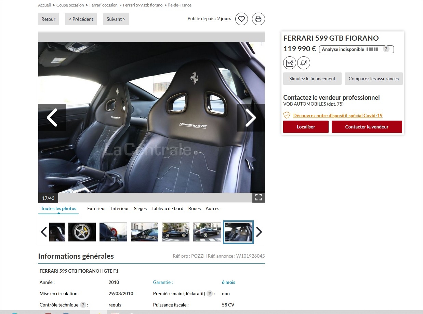Click the 6 mois warranty value

228,282
